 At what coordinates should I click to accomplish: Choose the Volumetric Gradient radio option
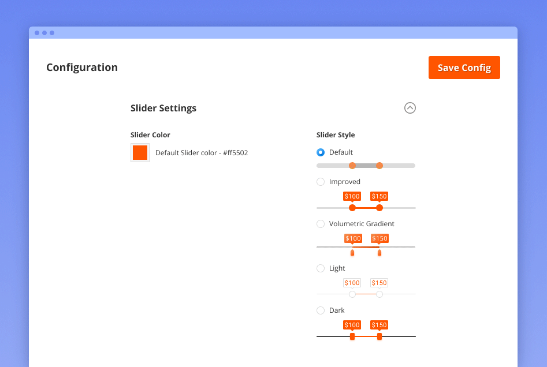point(321,224)
